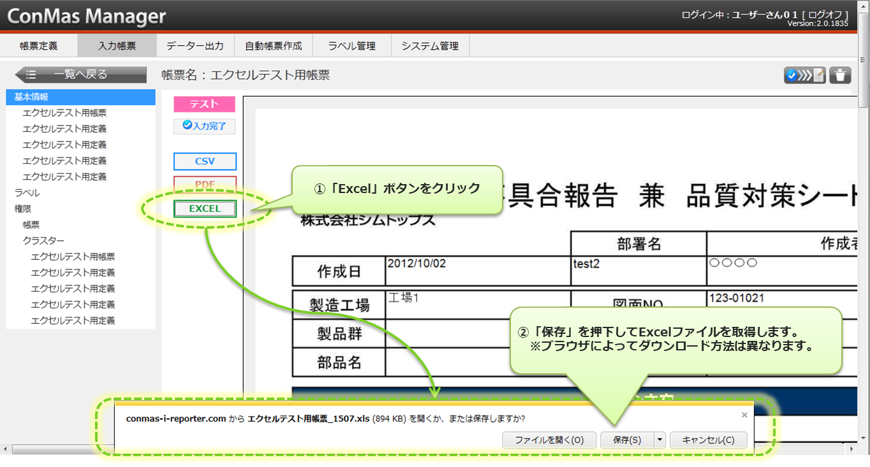Click the status change icon with blue checkmark

tap(805, 75)
